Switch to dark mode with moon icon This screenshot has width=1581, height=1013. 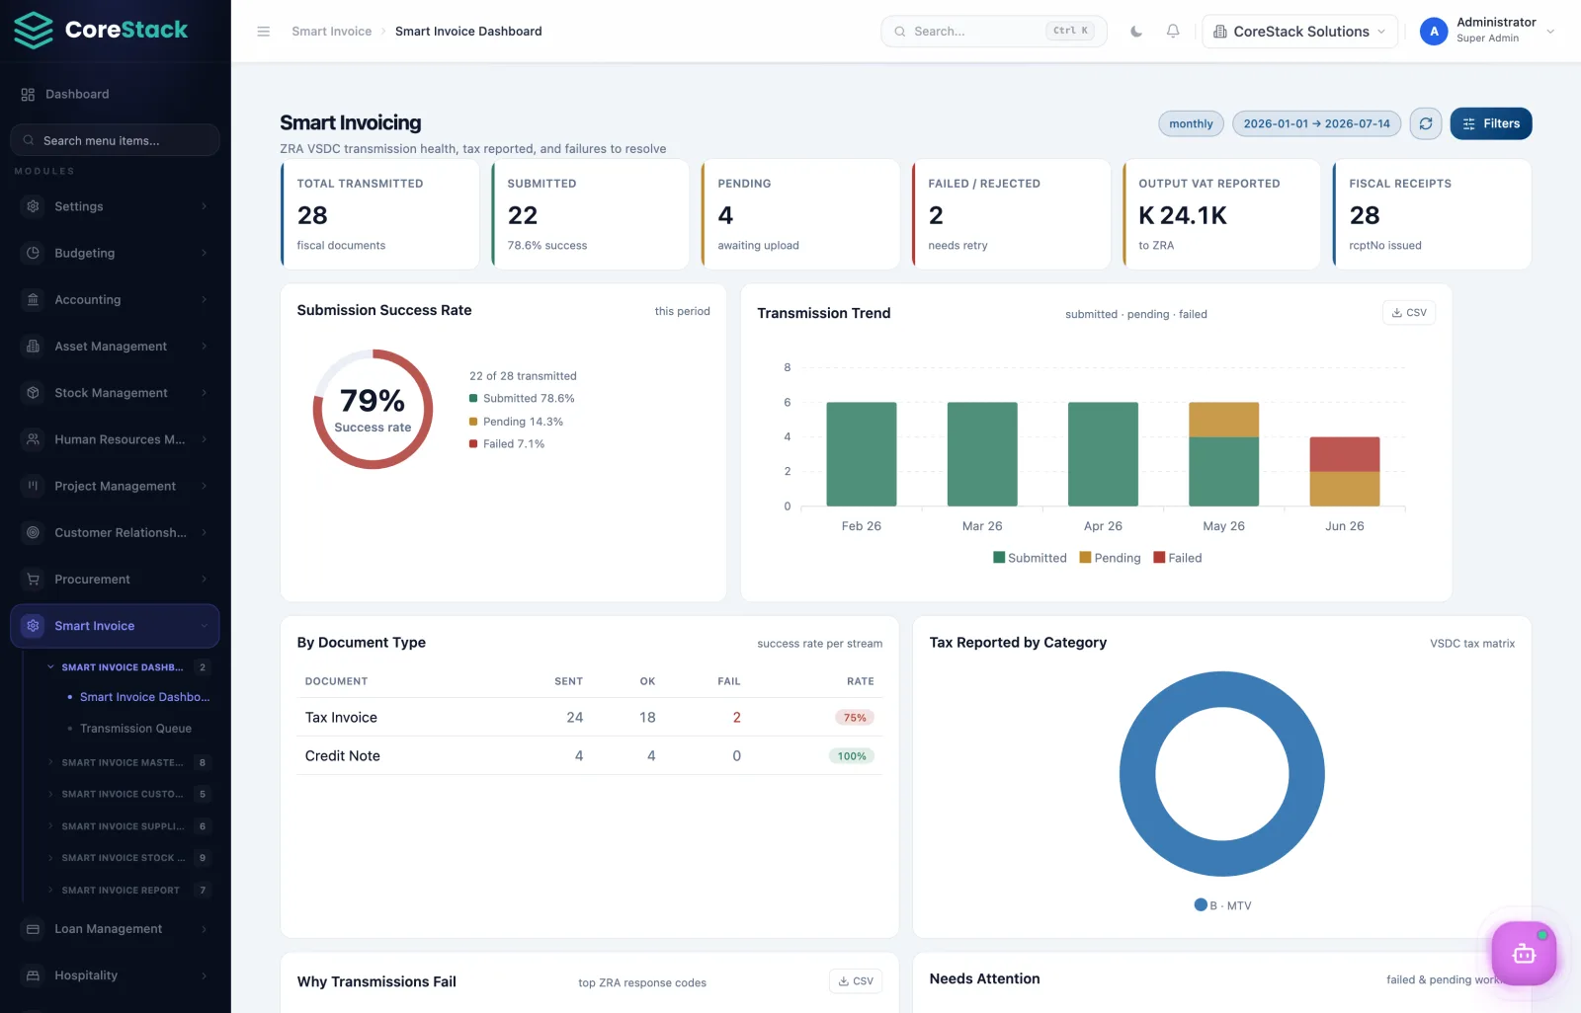1136,32
